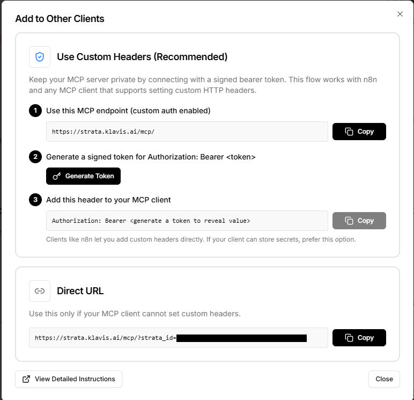414x400 pixels.
Task: Click the copy icon for the Authorization header
Action: [x=349, y=221]
